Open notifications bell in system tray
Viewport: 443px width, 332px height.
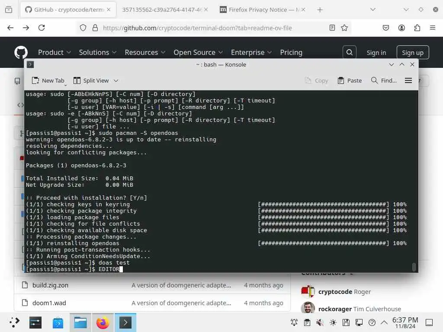pos(294,322)
